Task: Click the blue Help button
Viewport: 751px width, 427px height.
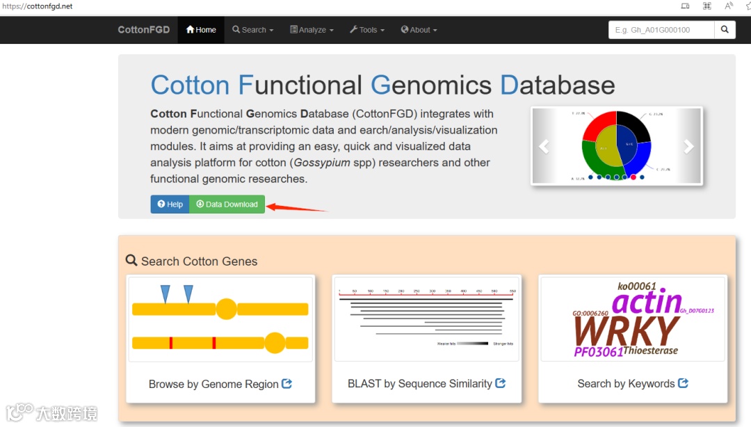Action: click(170, 204)
